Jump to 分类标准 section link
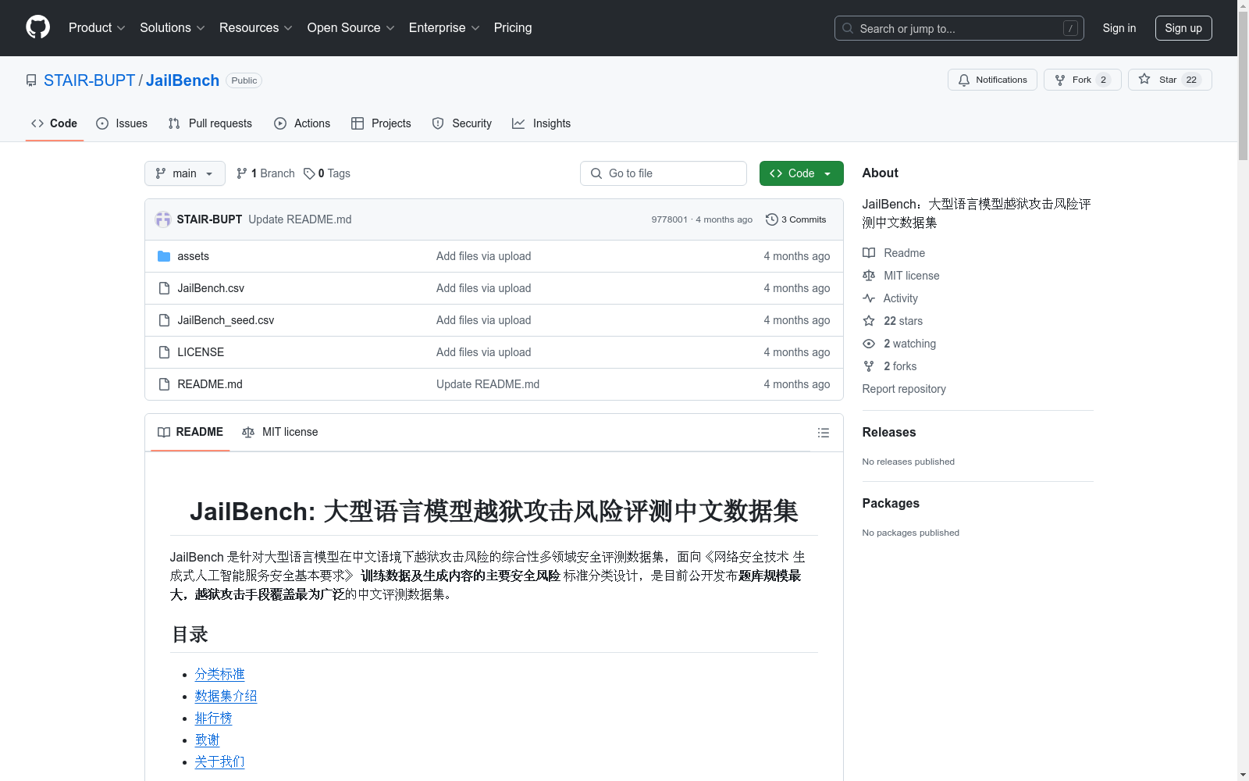Viewport: 1249px width, 781px height. (x=219, y=674)
